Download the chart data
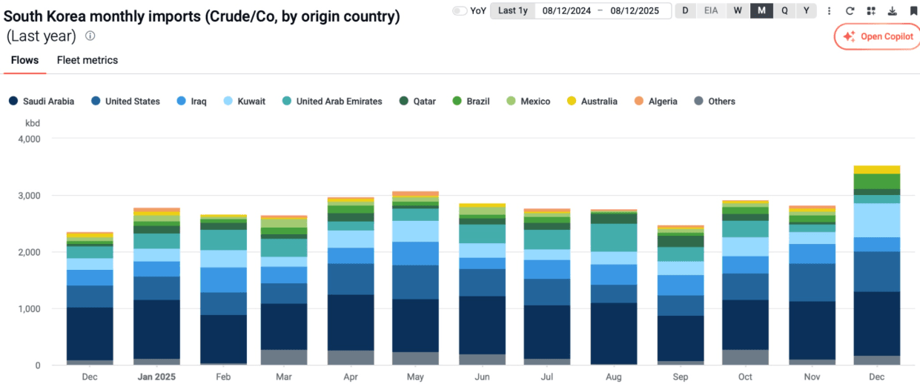 click(893, 11)
